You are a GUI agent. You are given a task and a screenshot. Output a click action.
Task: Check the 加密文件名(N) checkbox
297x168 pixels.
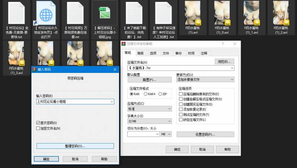38,128
